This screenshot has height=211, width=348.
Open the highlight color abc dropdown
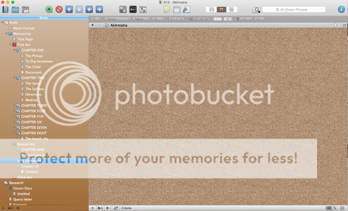tap(228, 19)
